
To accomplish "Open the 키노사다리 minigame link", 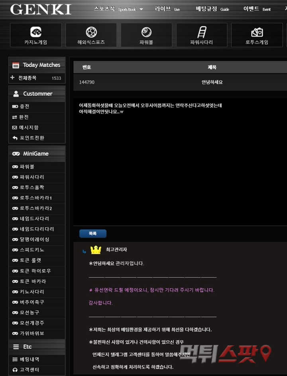I will pyautogui.click(x=32, y=291).
